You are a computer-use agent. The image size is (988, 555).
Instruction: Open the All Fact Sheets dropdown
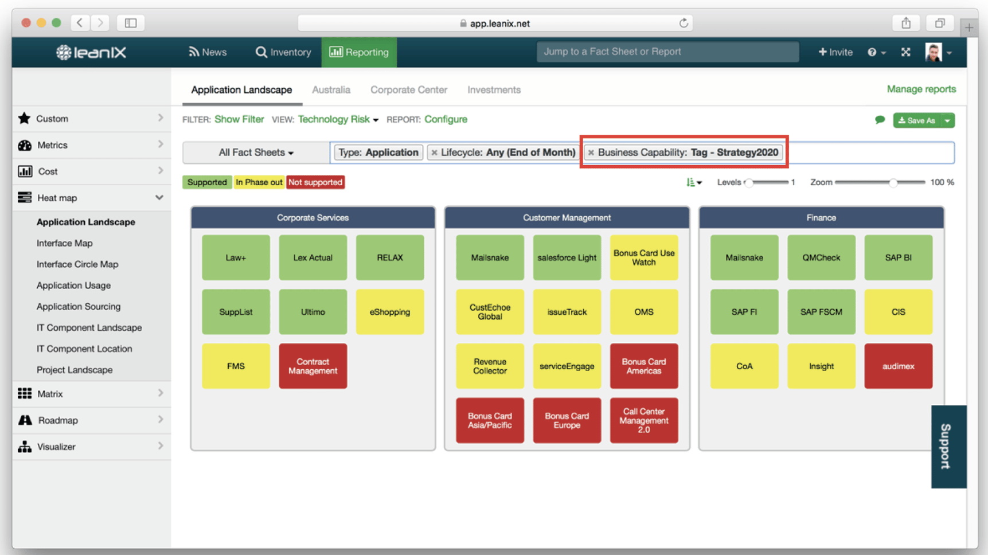[256, 153]
